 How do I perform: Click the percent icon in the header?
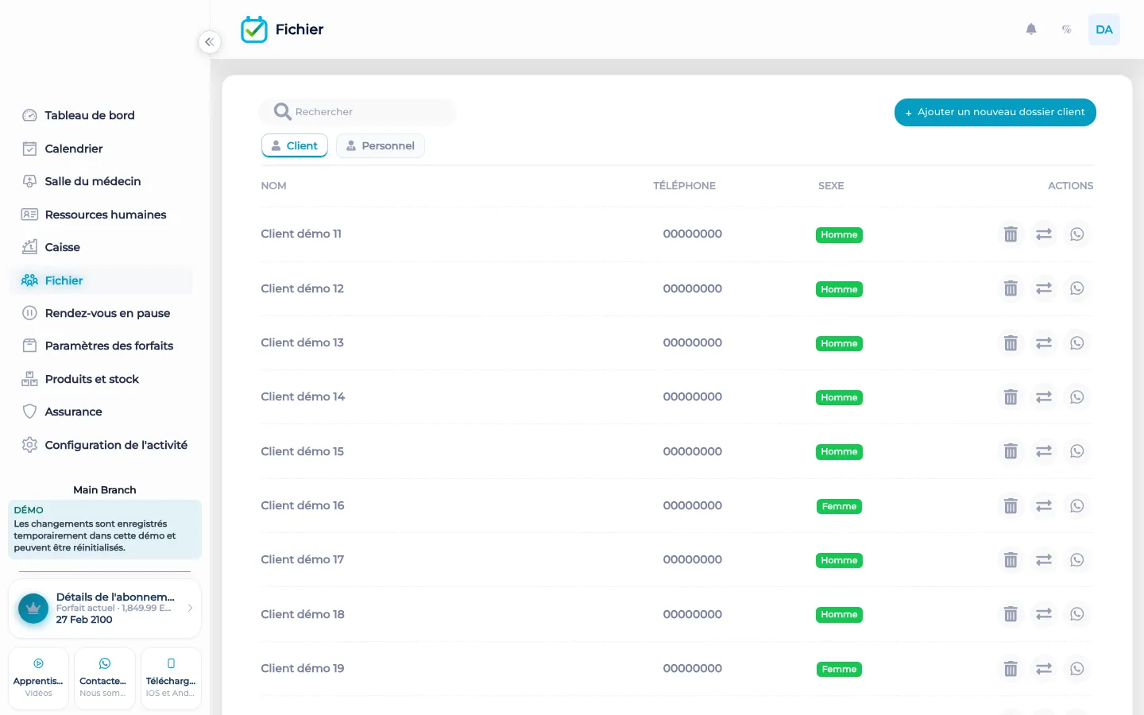click(x=1067, y=29)
